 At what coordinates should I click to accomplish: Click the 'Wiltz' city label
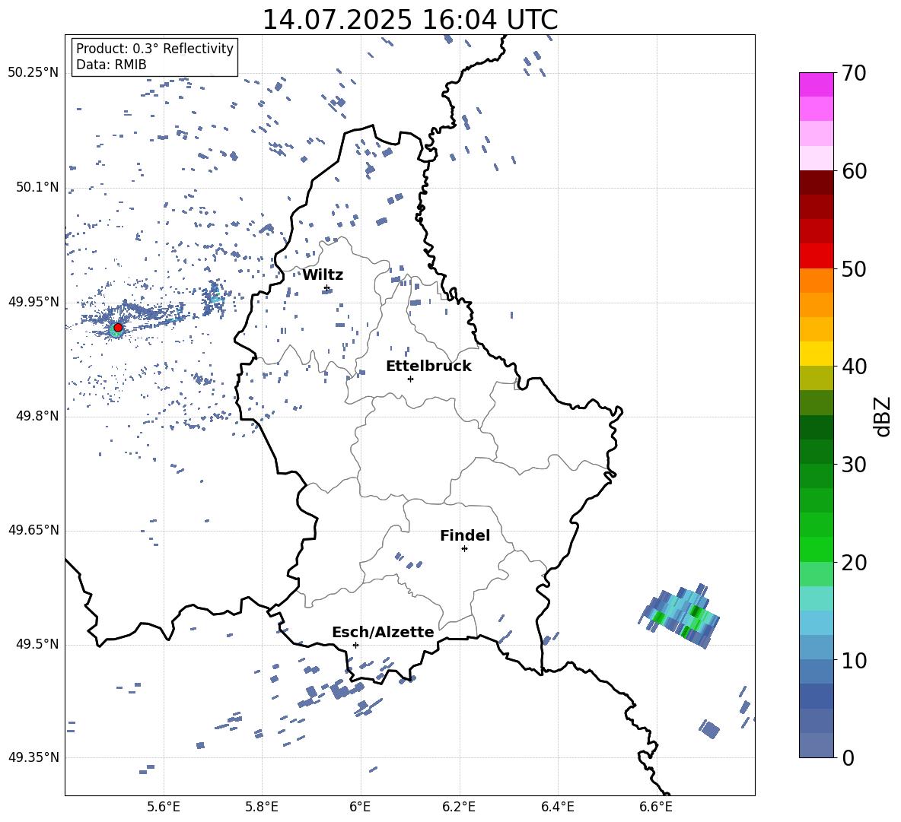coord(323,275)
